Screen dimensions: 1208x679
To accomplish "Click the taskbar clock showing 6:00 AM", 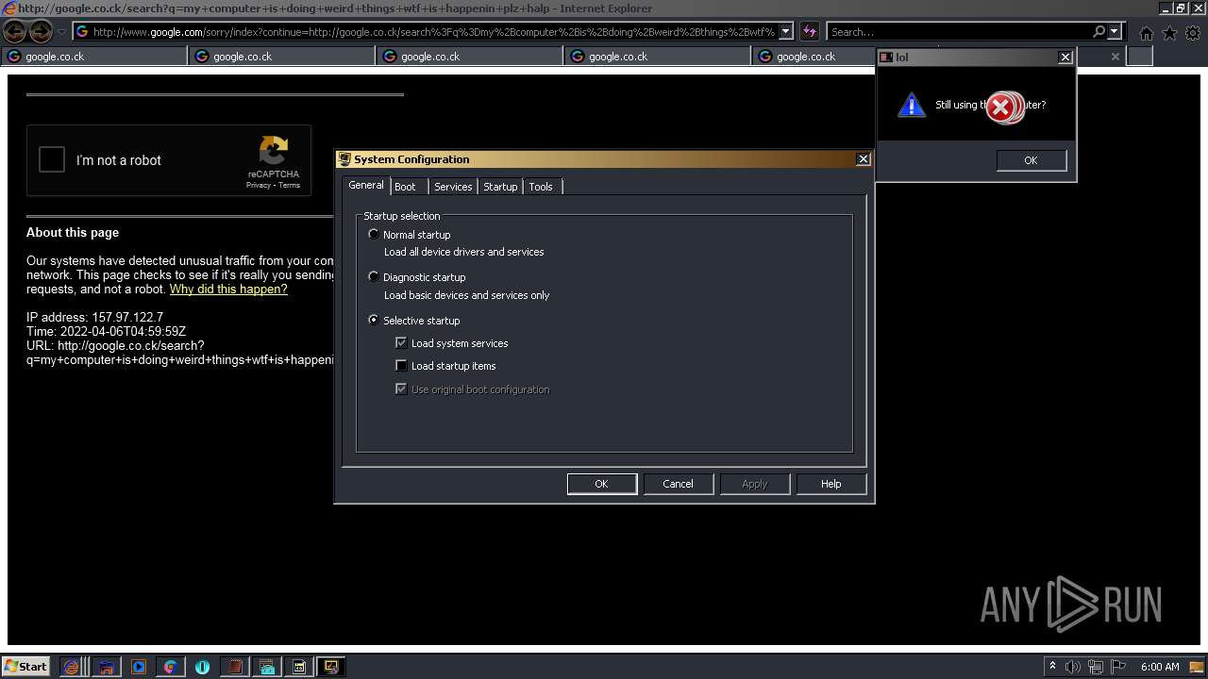I will pyautogui.click(x=1160, y=667).
